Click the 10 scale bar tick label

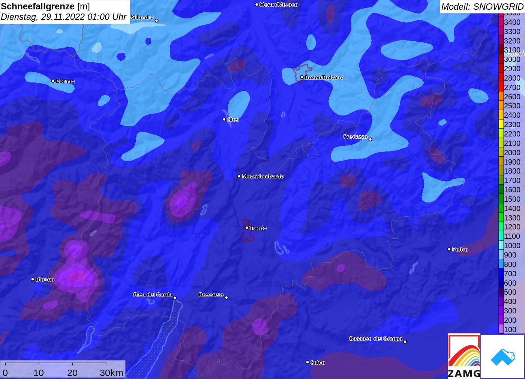(x=39, y=373)
